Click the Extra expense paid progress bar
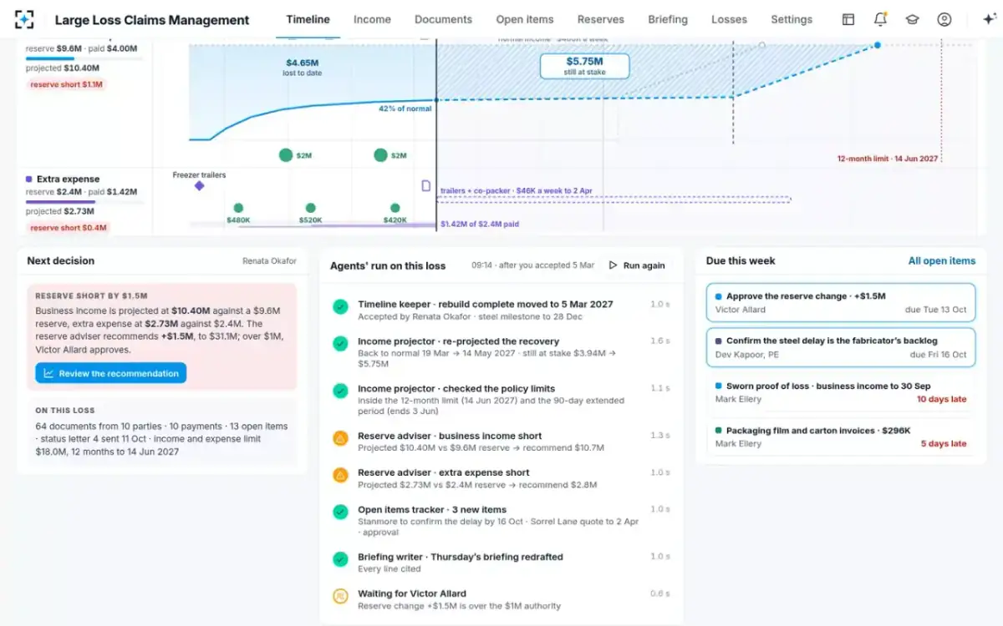The width and height of the screenshot is (1003, 626). click(84, 202)
